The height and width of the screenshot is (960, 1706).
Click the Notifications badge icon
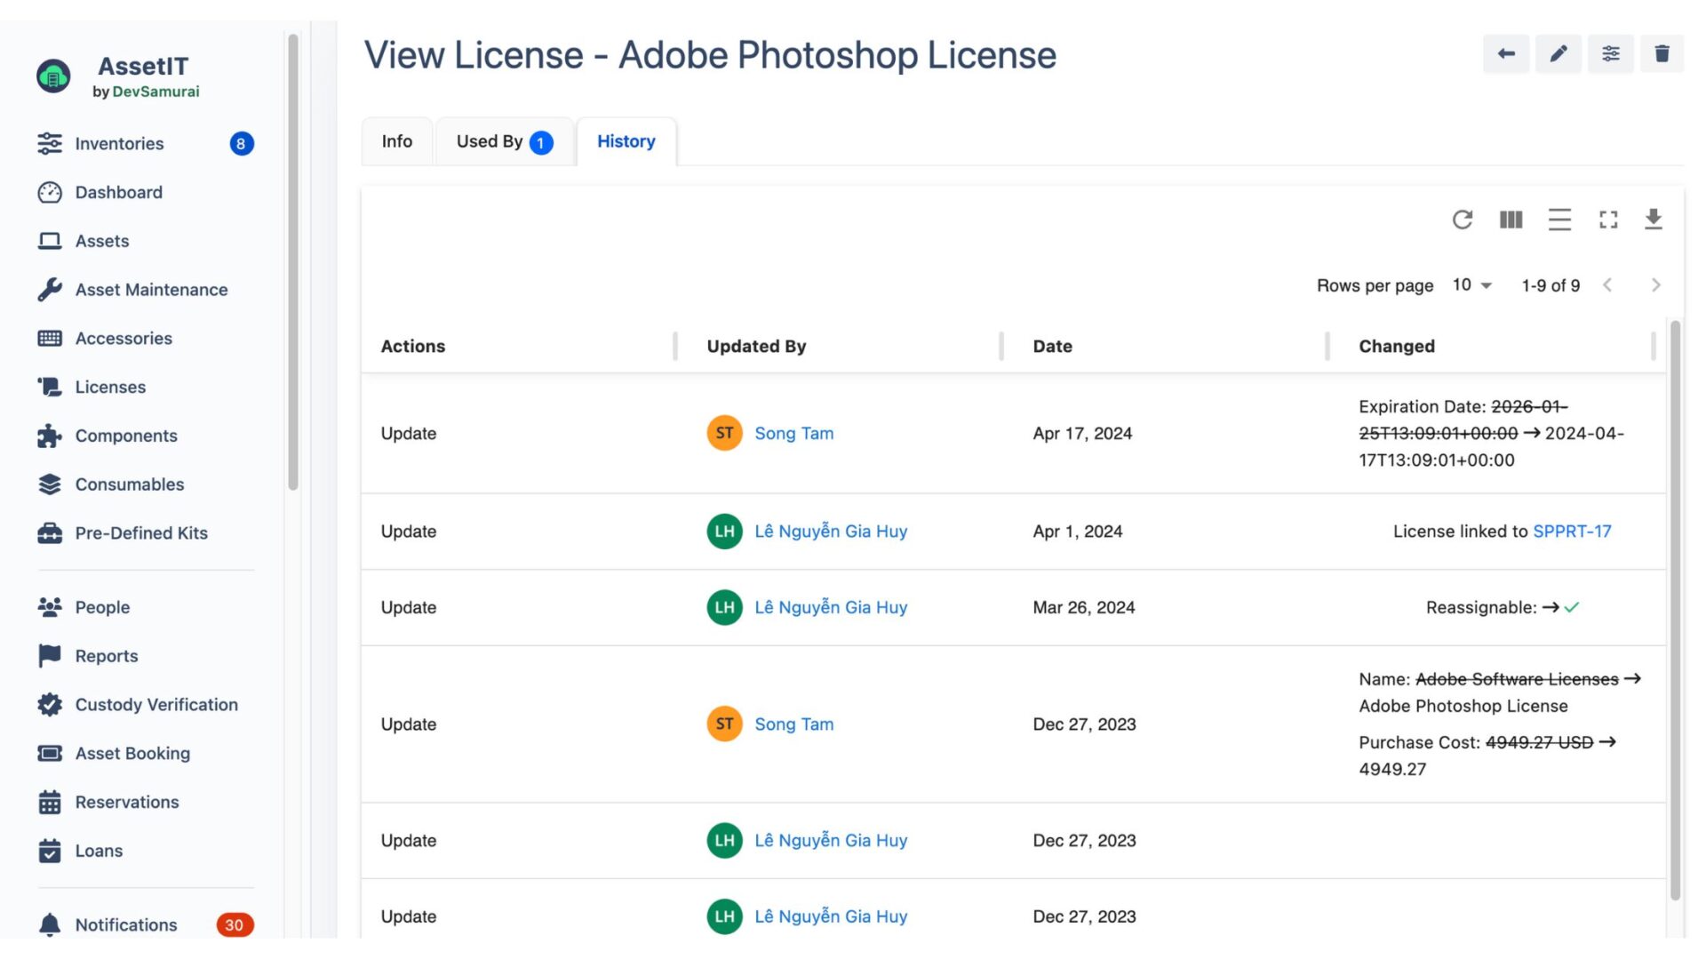point(233,924)
